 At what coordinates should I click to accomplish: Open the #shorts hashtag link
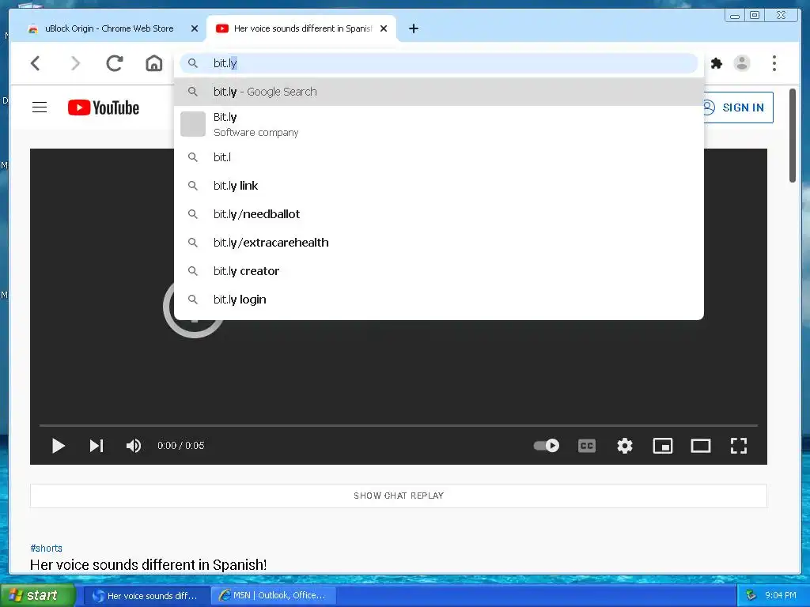46,549
